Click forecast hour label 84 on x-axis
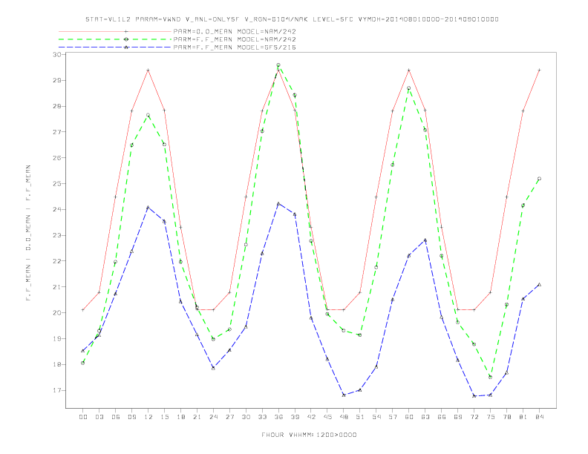The image size is (588, 454). click(539, 417)
